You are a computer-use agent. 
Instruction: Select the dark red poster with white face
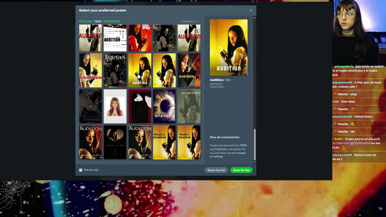[x=140, y=106]
